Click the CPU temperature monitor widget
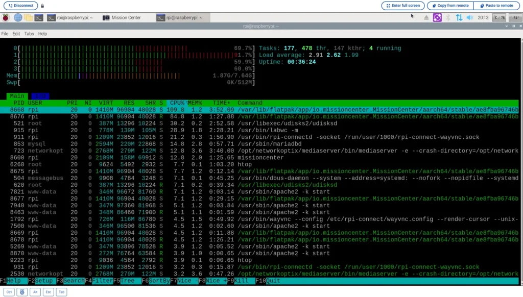 516,18
